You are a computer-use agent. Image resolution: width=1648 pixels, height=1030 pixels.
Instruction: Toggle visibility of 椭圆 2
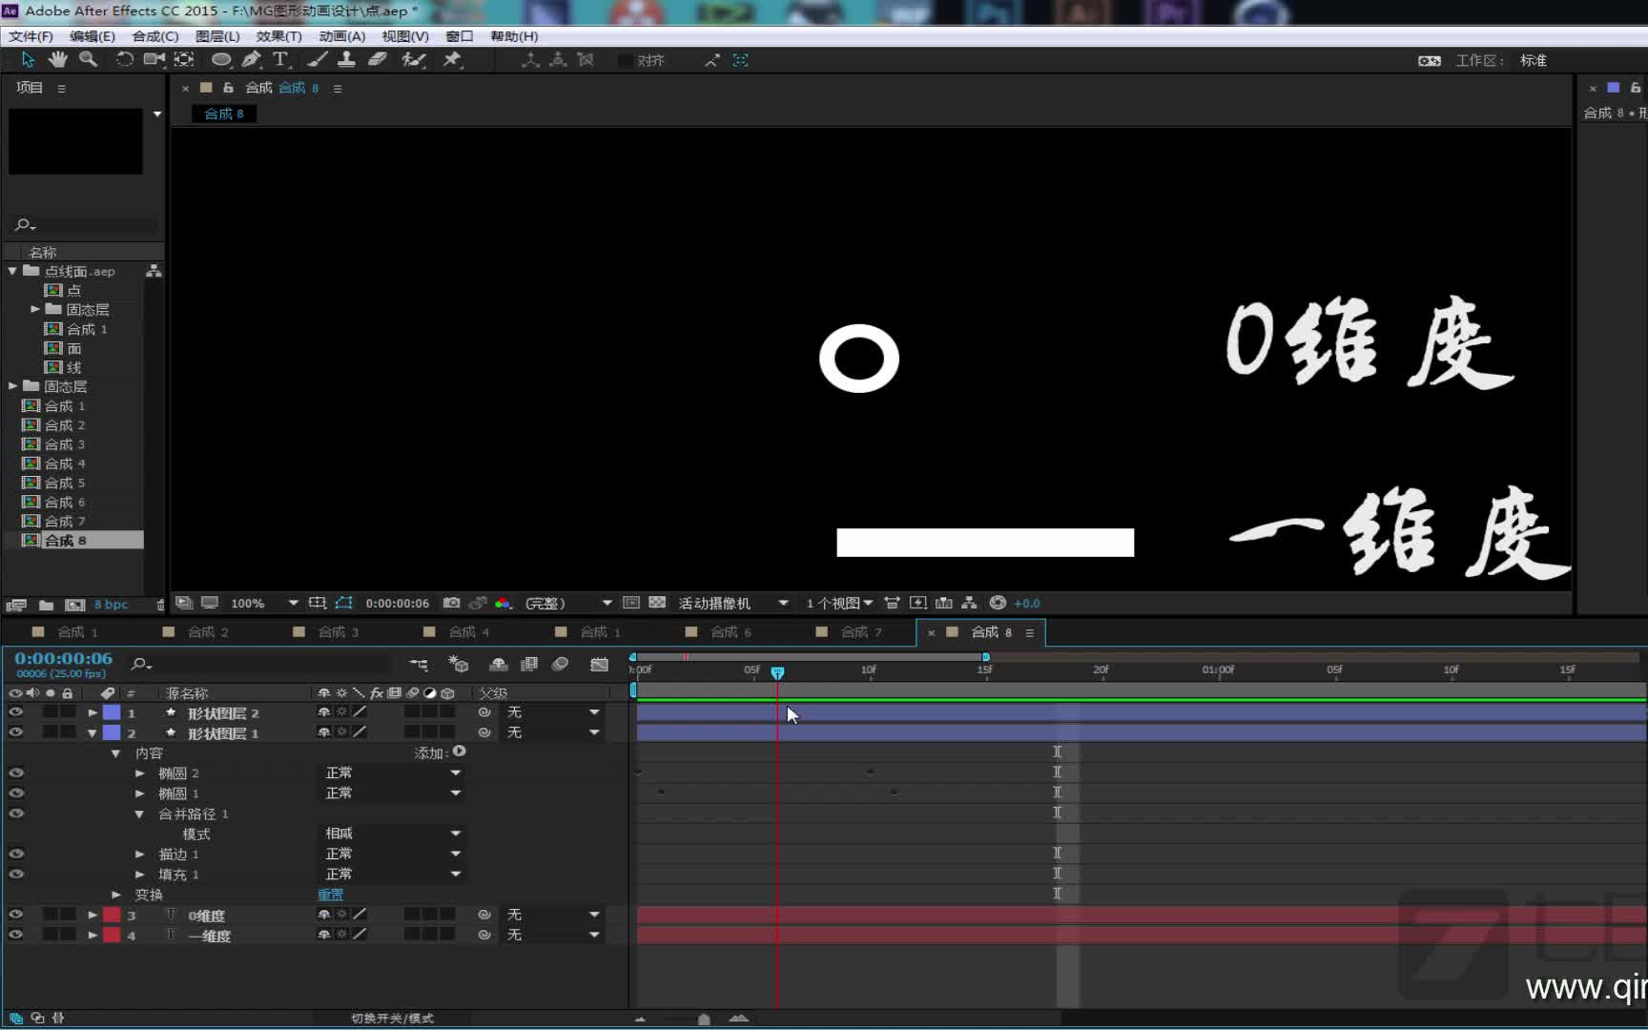click(x=15, y=773)
